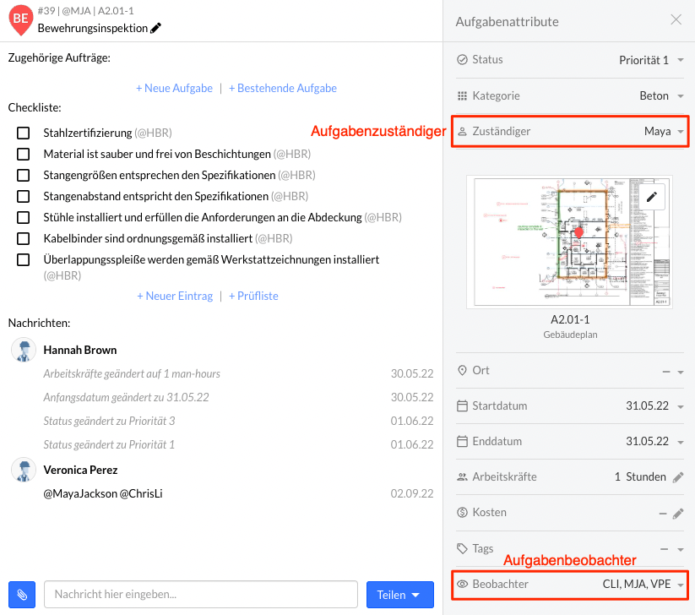Open the Status Priorität 1 dropdown
The height and width of the screenshot is (615, 695).
[680, 60]
